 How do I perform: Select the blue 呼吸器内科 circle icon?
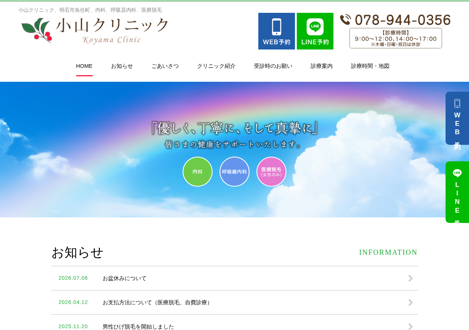pos(234,172)
